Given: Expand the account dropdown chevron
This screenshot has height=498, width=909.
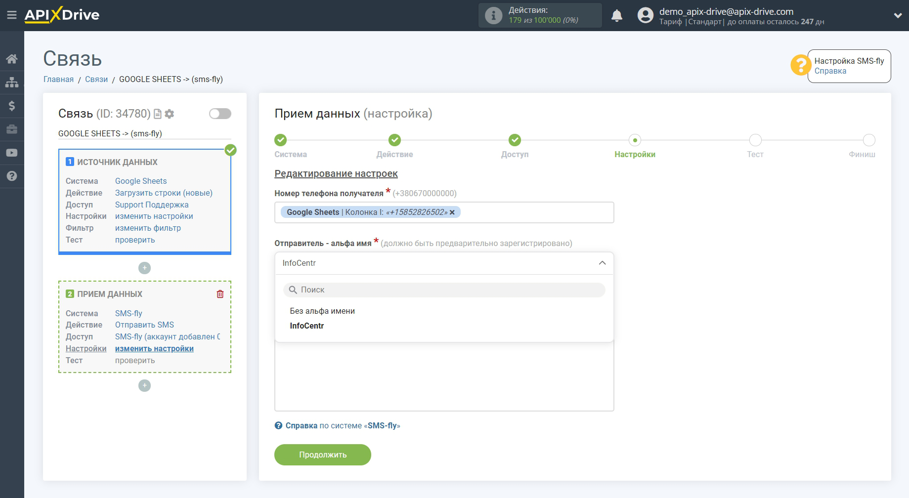Looking at the screenshot, I should [x=898, y=16].
